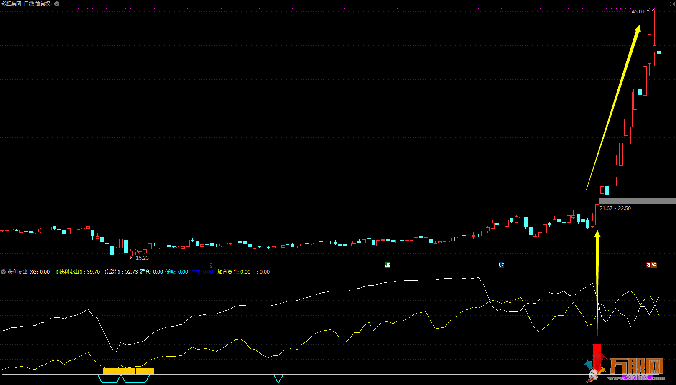Click the 获利卖出 XG: 0.00 value
The height and width of the screenshot is (385, 676).
click(28, 272)
